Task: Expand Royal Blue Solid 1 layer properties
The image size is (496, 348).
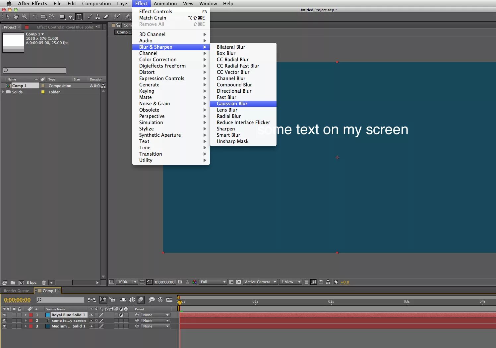Action: click(x=26, y=315)
